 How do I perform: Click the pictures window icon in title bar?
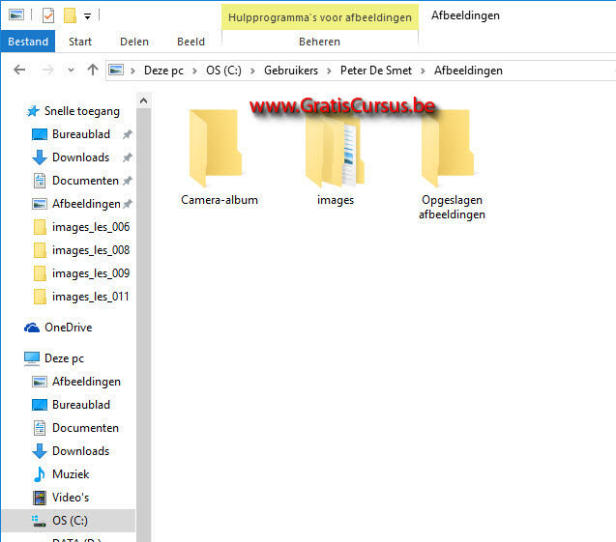coord(16,15)
